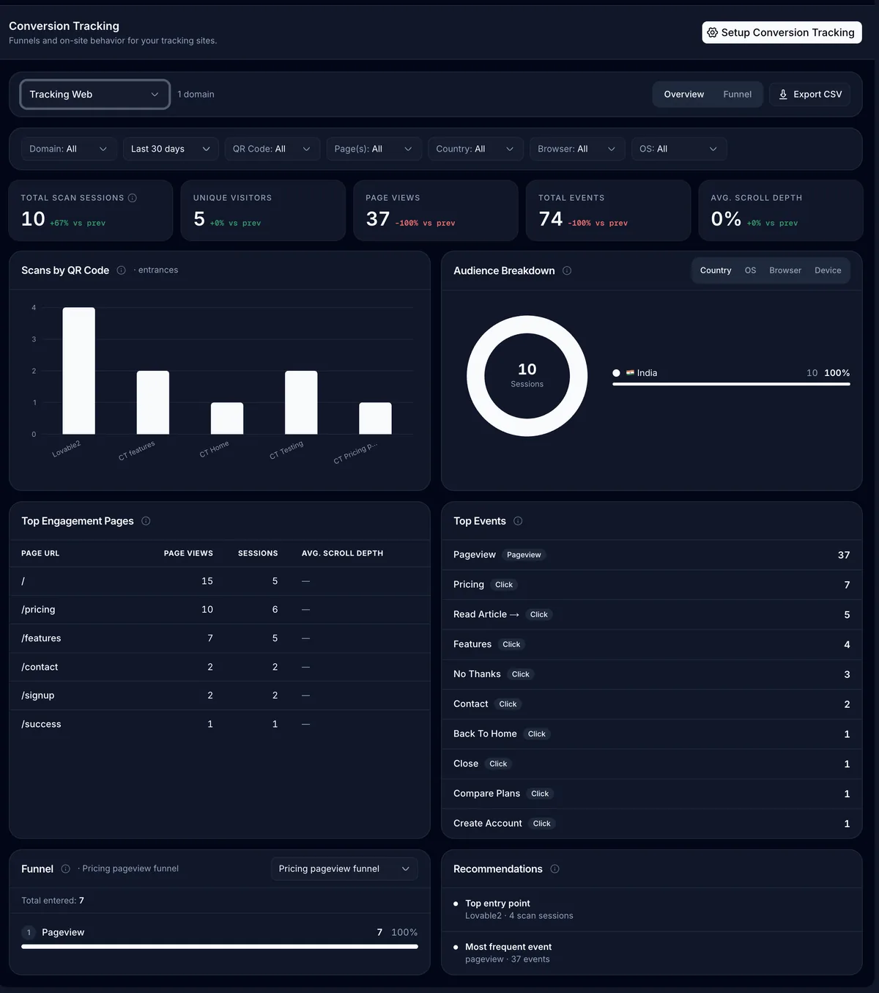Click the Export CSV button
Viewport: 879px width, 993px height.
point(809,95)
